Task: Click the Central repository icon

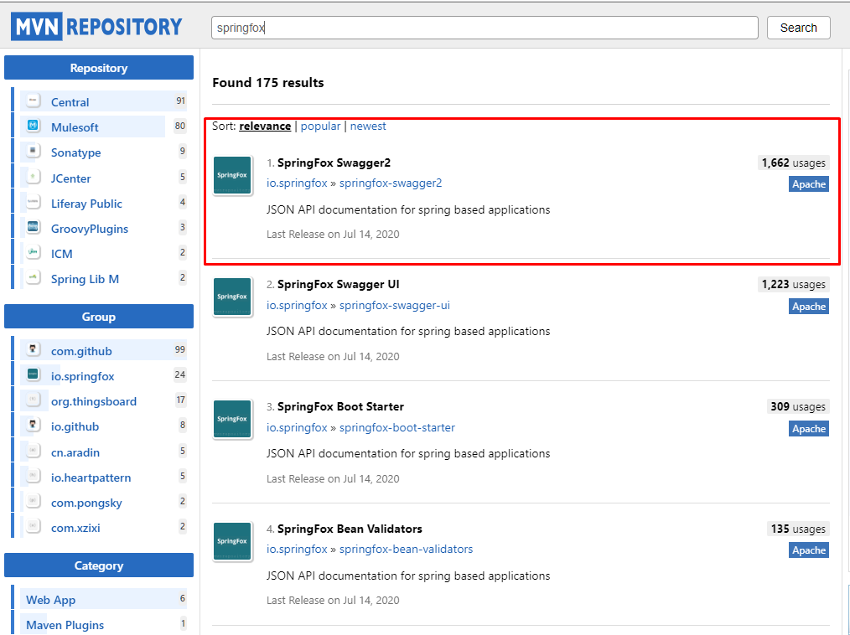Action: tap(33, 101)
